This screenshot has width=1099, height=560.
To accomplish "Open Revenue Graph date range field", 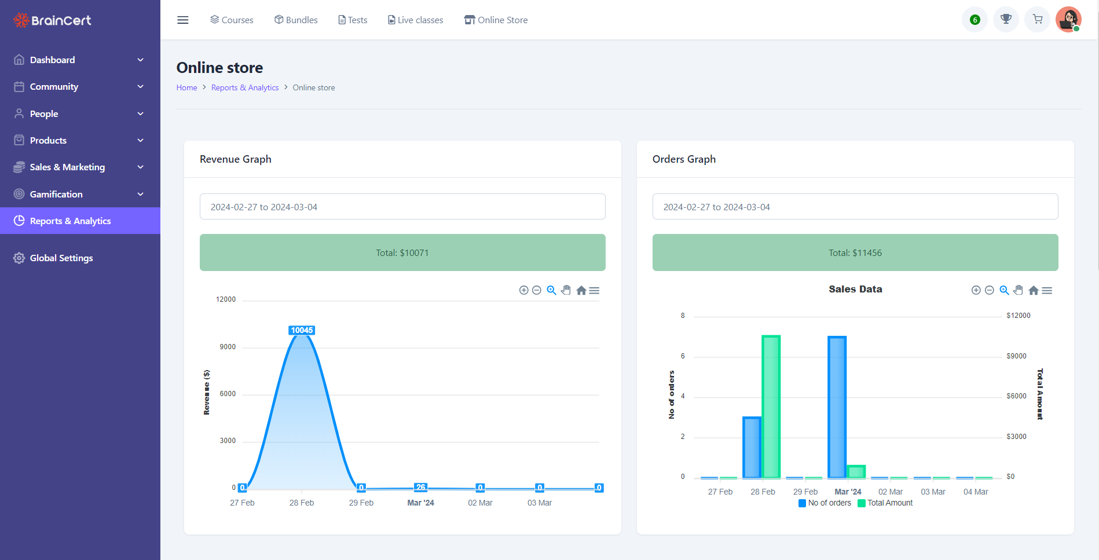I will (x=402, y=207).
